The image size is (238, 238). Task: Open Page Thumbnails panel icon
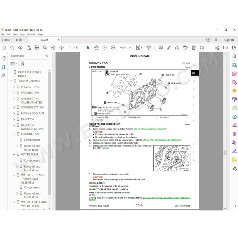pos(3,58)
